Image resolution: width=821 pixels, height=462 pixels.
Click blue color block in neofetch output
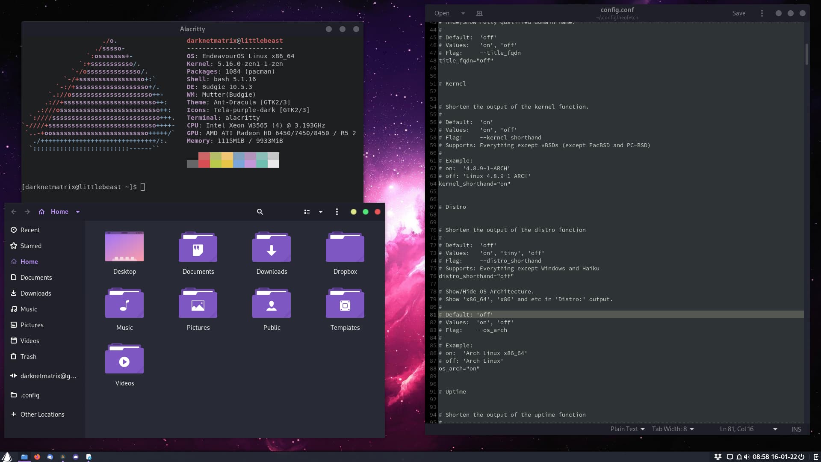click(239, 160)
